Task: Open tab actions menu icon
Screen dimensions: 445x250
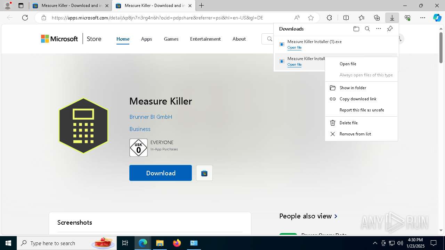Action: click(21, 6)
